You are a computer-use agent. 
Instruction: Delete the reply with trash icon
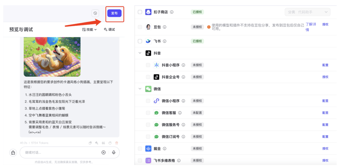tap(116, 143)
